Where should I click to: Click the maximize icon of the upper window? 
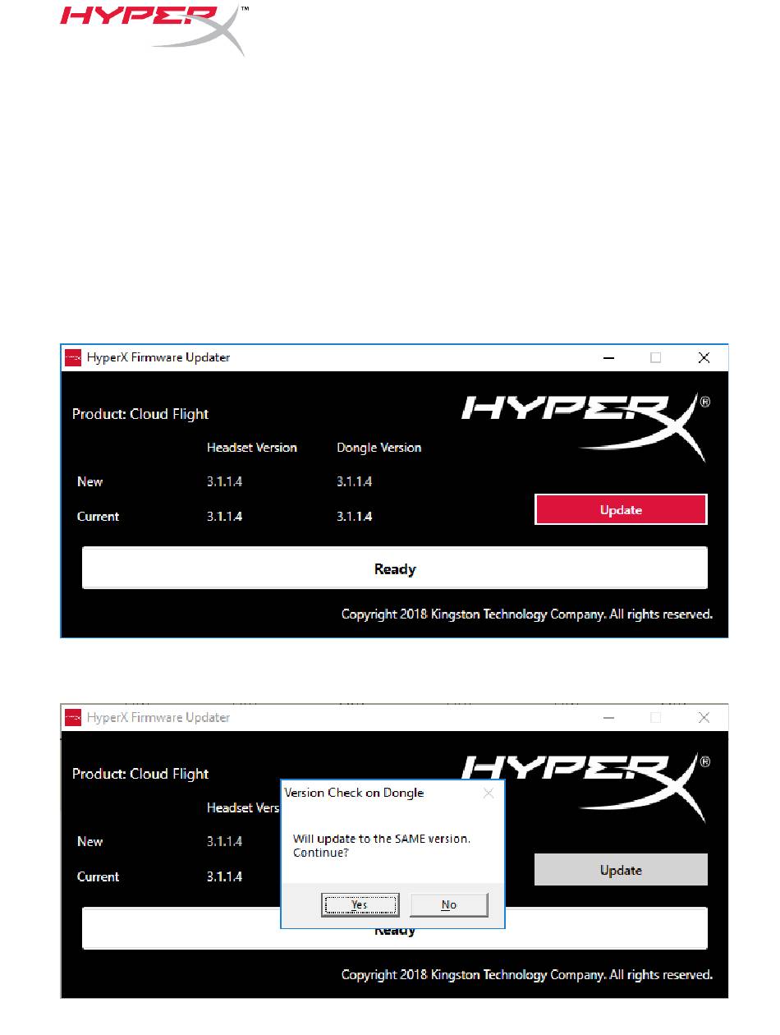point(656,357)
